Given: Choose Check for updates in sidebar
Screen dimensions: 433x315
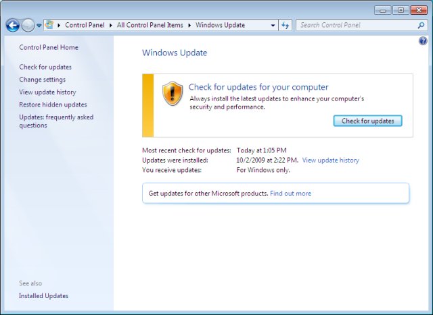Looking at the screenshot, I should [x=45, y=67].
